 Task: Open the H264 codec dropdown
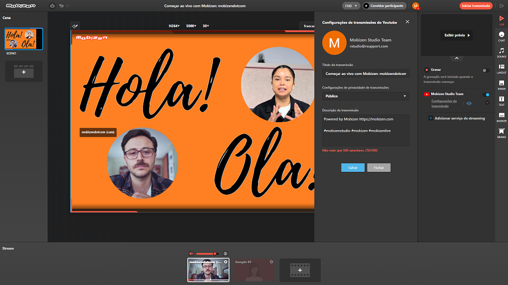point(174,26)
